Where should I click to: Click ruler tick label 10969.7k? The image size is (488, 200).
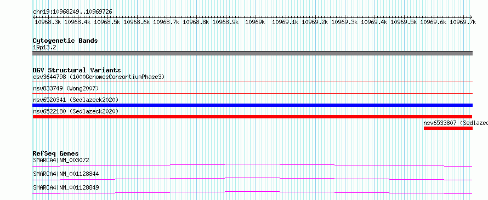pos(463,22)
